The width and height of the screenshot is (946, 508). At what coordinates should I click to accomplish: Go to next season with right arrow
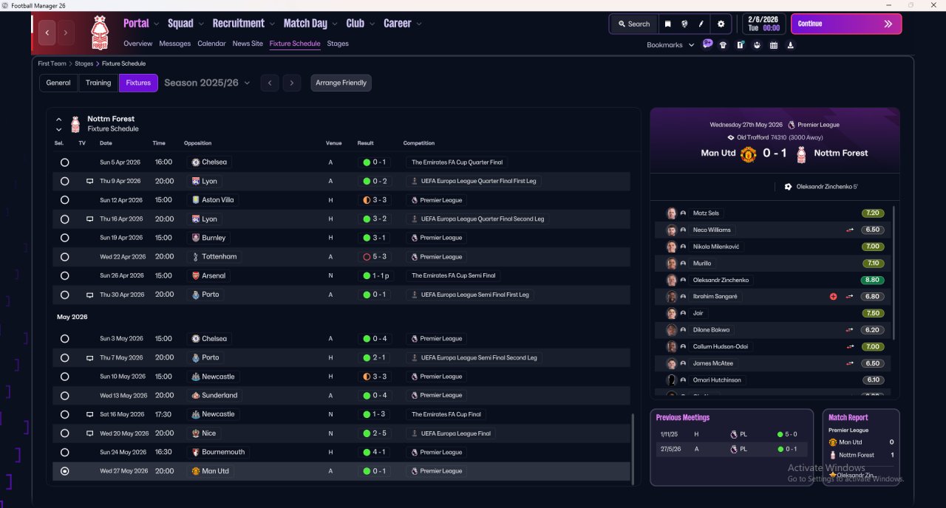(x=292, y=83)
